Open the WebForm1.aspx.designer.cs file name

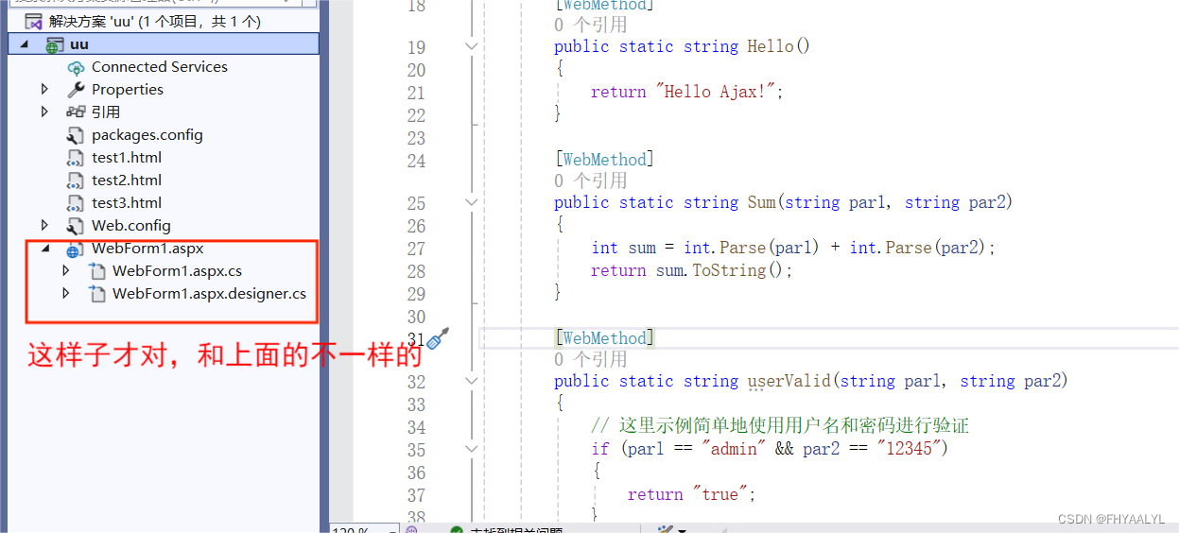click(210, 294)
